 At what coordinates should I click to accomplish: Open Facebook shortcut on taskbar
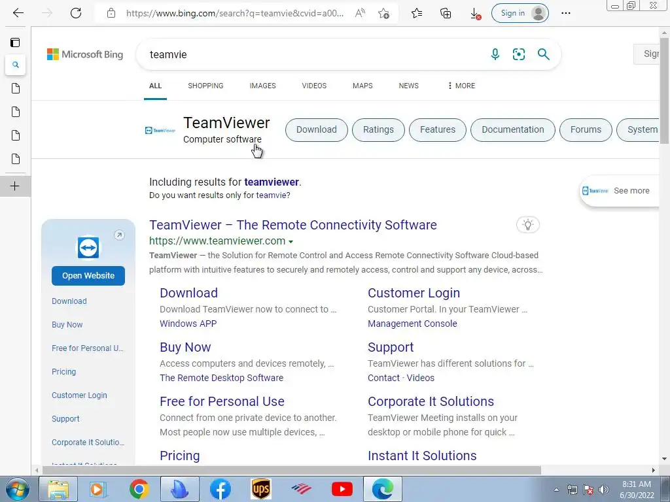point(220,489)
